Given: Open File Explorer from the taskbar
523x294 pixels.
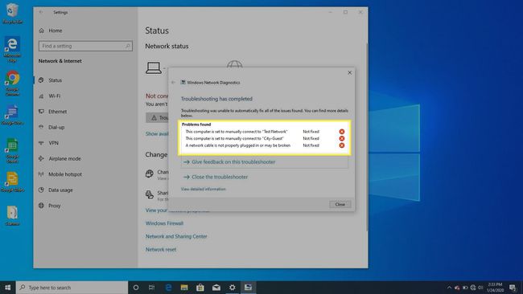Looking at the screenshot, I should [x=184, y=288].
